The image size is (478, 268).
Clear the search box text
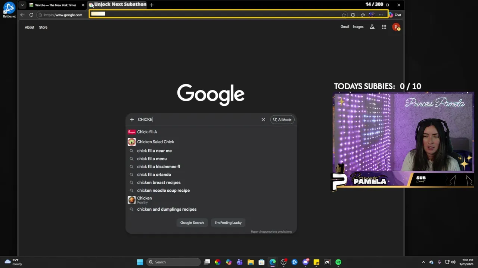click(263, 119)
